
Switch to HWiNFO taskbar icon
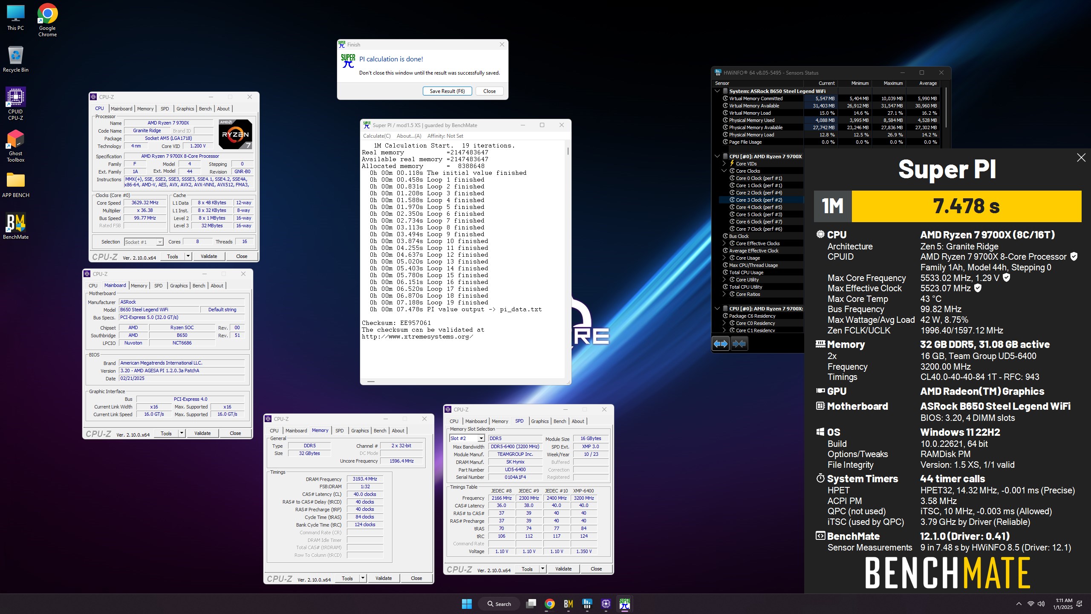(x=587, y=604)
